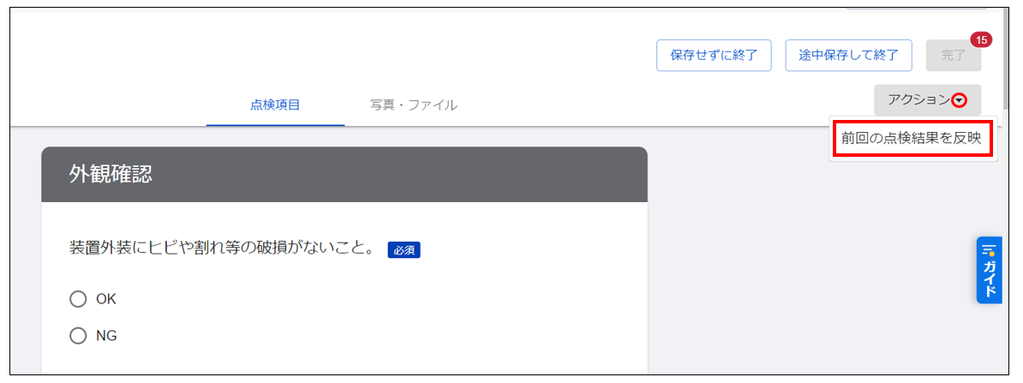The image size is (1023, 383).
Task: Click the circled down-arrow beside アクション
Action: (x=960, y=100)
